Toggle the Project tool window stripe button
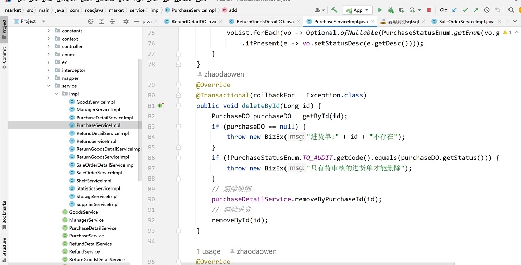This screenshot has width=521, height=265. click(4, 30)
